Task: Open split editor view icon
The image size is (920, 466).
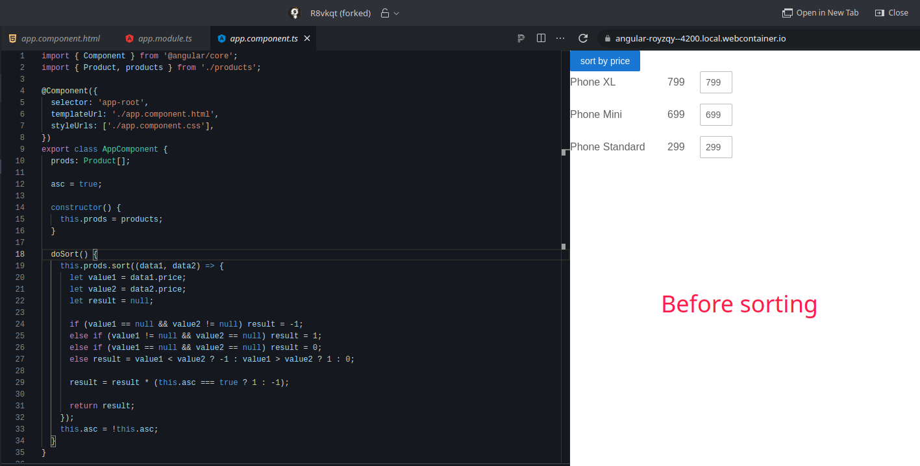Action: pyautogui.click(x=541, y=38)
